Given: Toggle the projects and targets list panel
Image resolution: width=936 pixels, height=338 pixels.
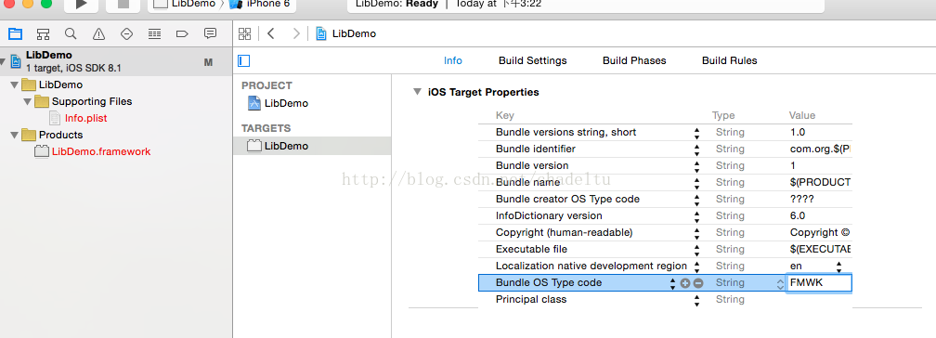Looking at the screenshot, I should click(x=243, y=60).
